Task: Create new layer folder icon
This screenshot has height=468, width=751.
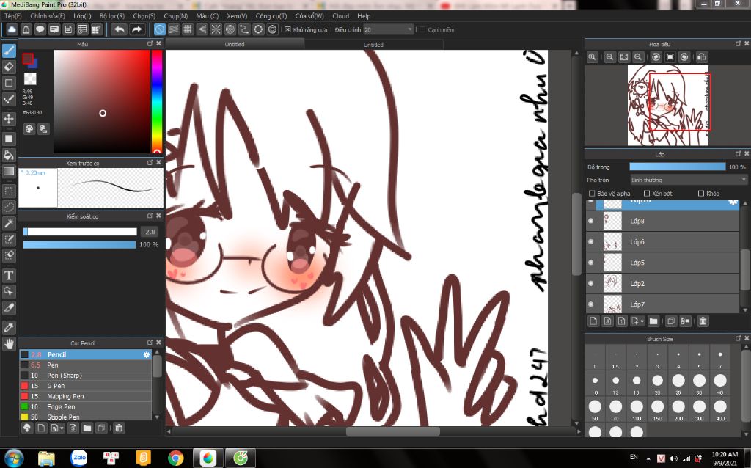Action: click(x=653, y=321)
